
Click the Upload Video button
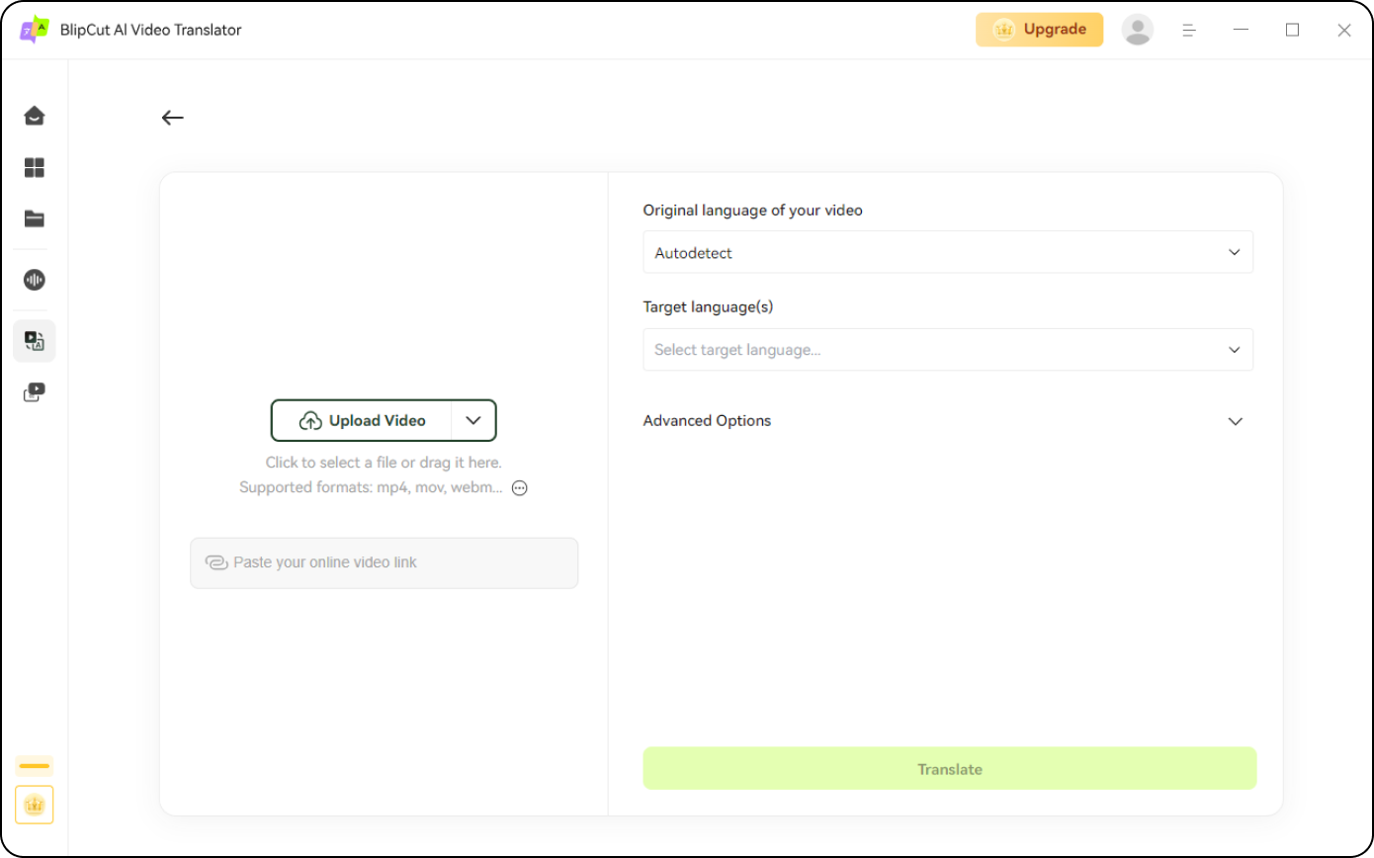click(362, 420)
